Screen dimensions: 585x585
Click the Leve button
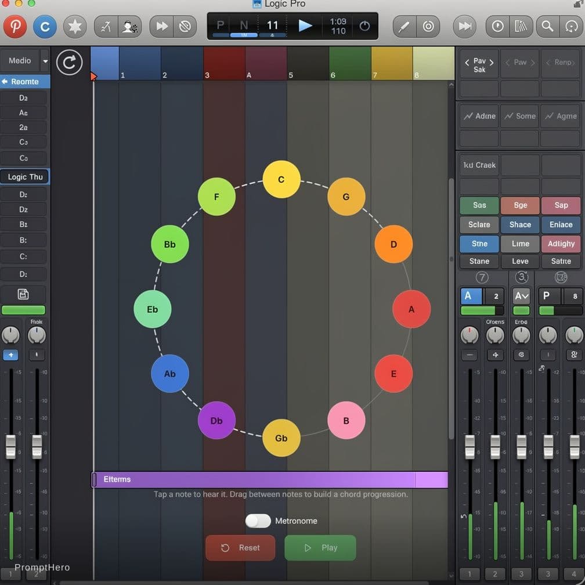(520, 261)
